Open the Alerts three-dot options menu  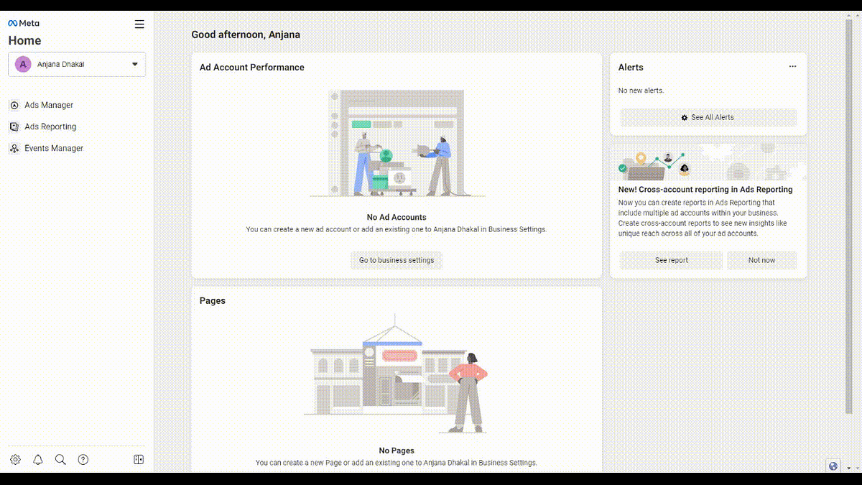(x=792, y=67)
